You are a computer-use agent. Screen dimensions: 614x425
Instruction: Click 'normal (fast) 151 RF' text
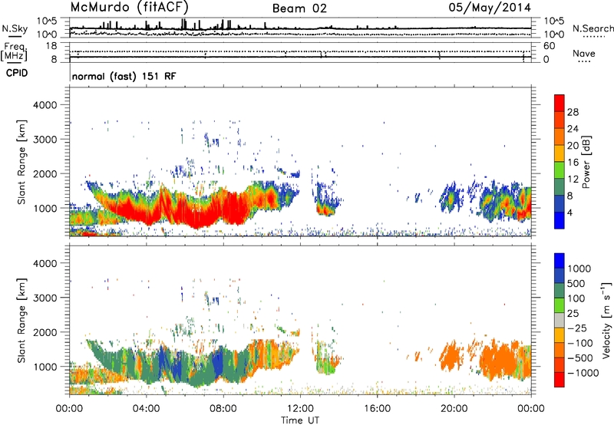124,76
